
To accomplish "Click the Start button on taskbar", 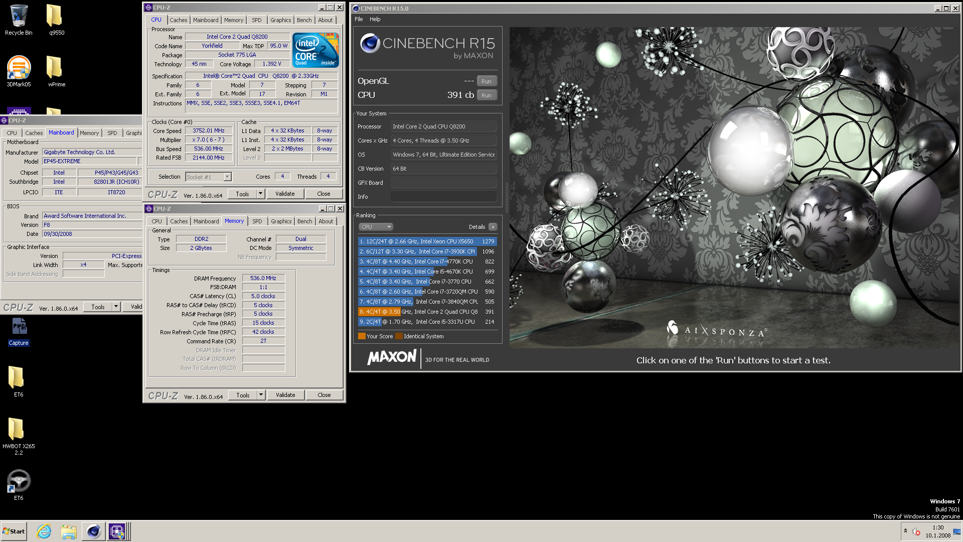I will click(14, 531).
